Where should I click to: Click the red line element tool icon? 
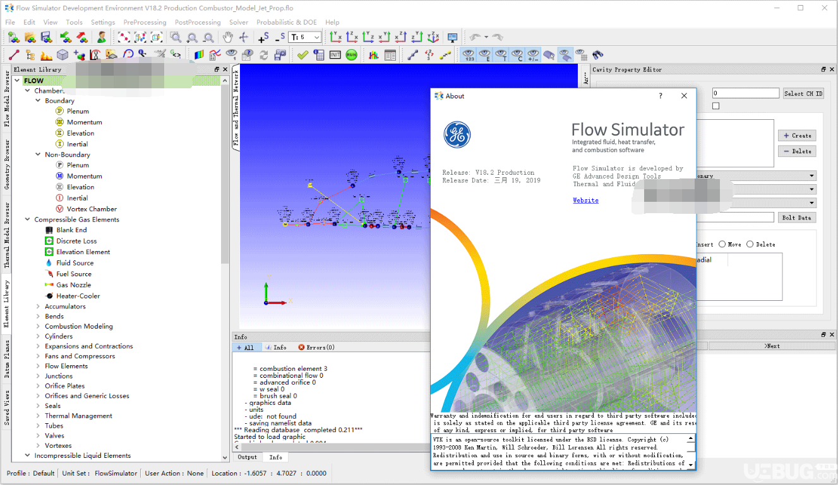click(x=14, y=55)
